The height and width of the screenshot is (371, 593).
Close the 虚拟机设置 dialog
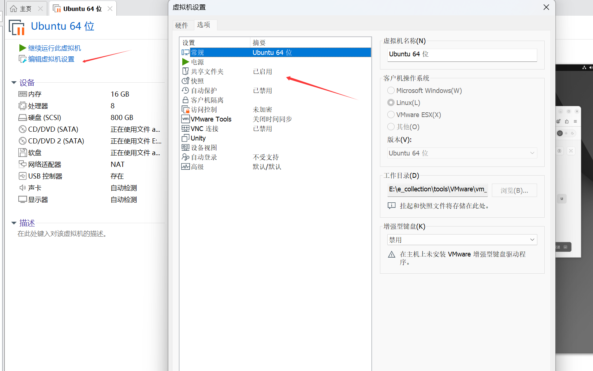point(546,7)
